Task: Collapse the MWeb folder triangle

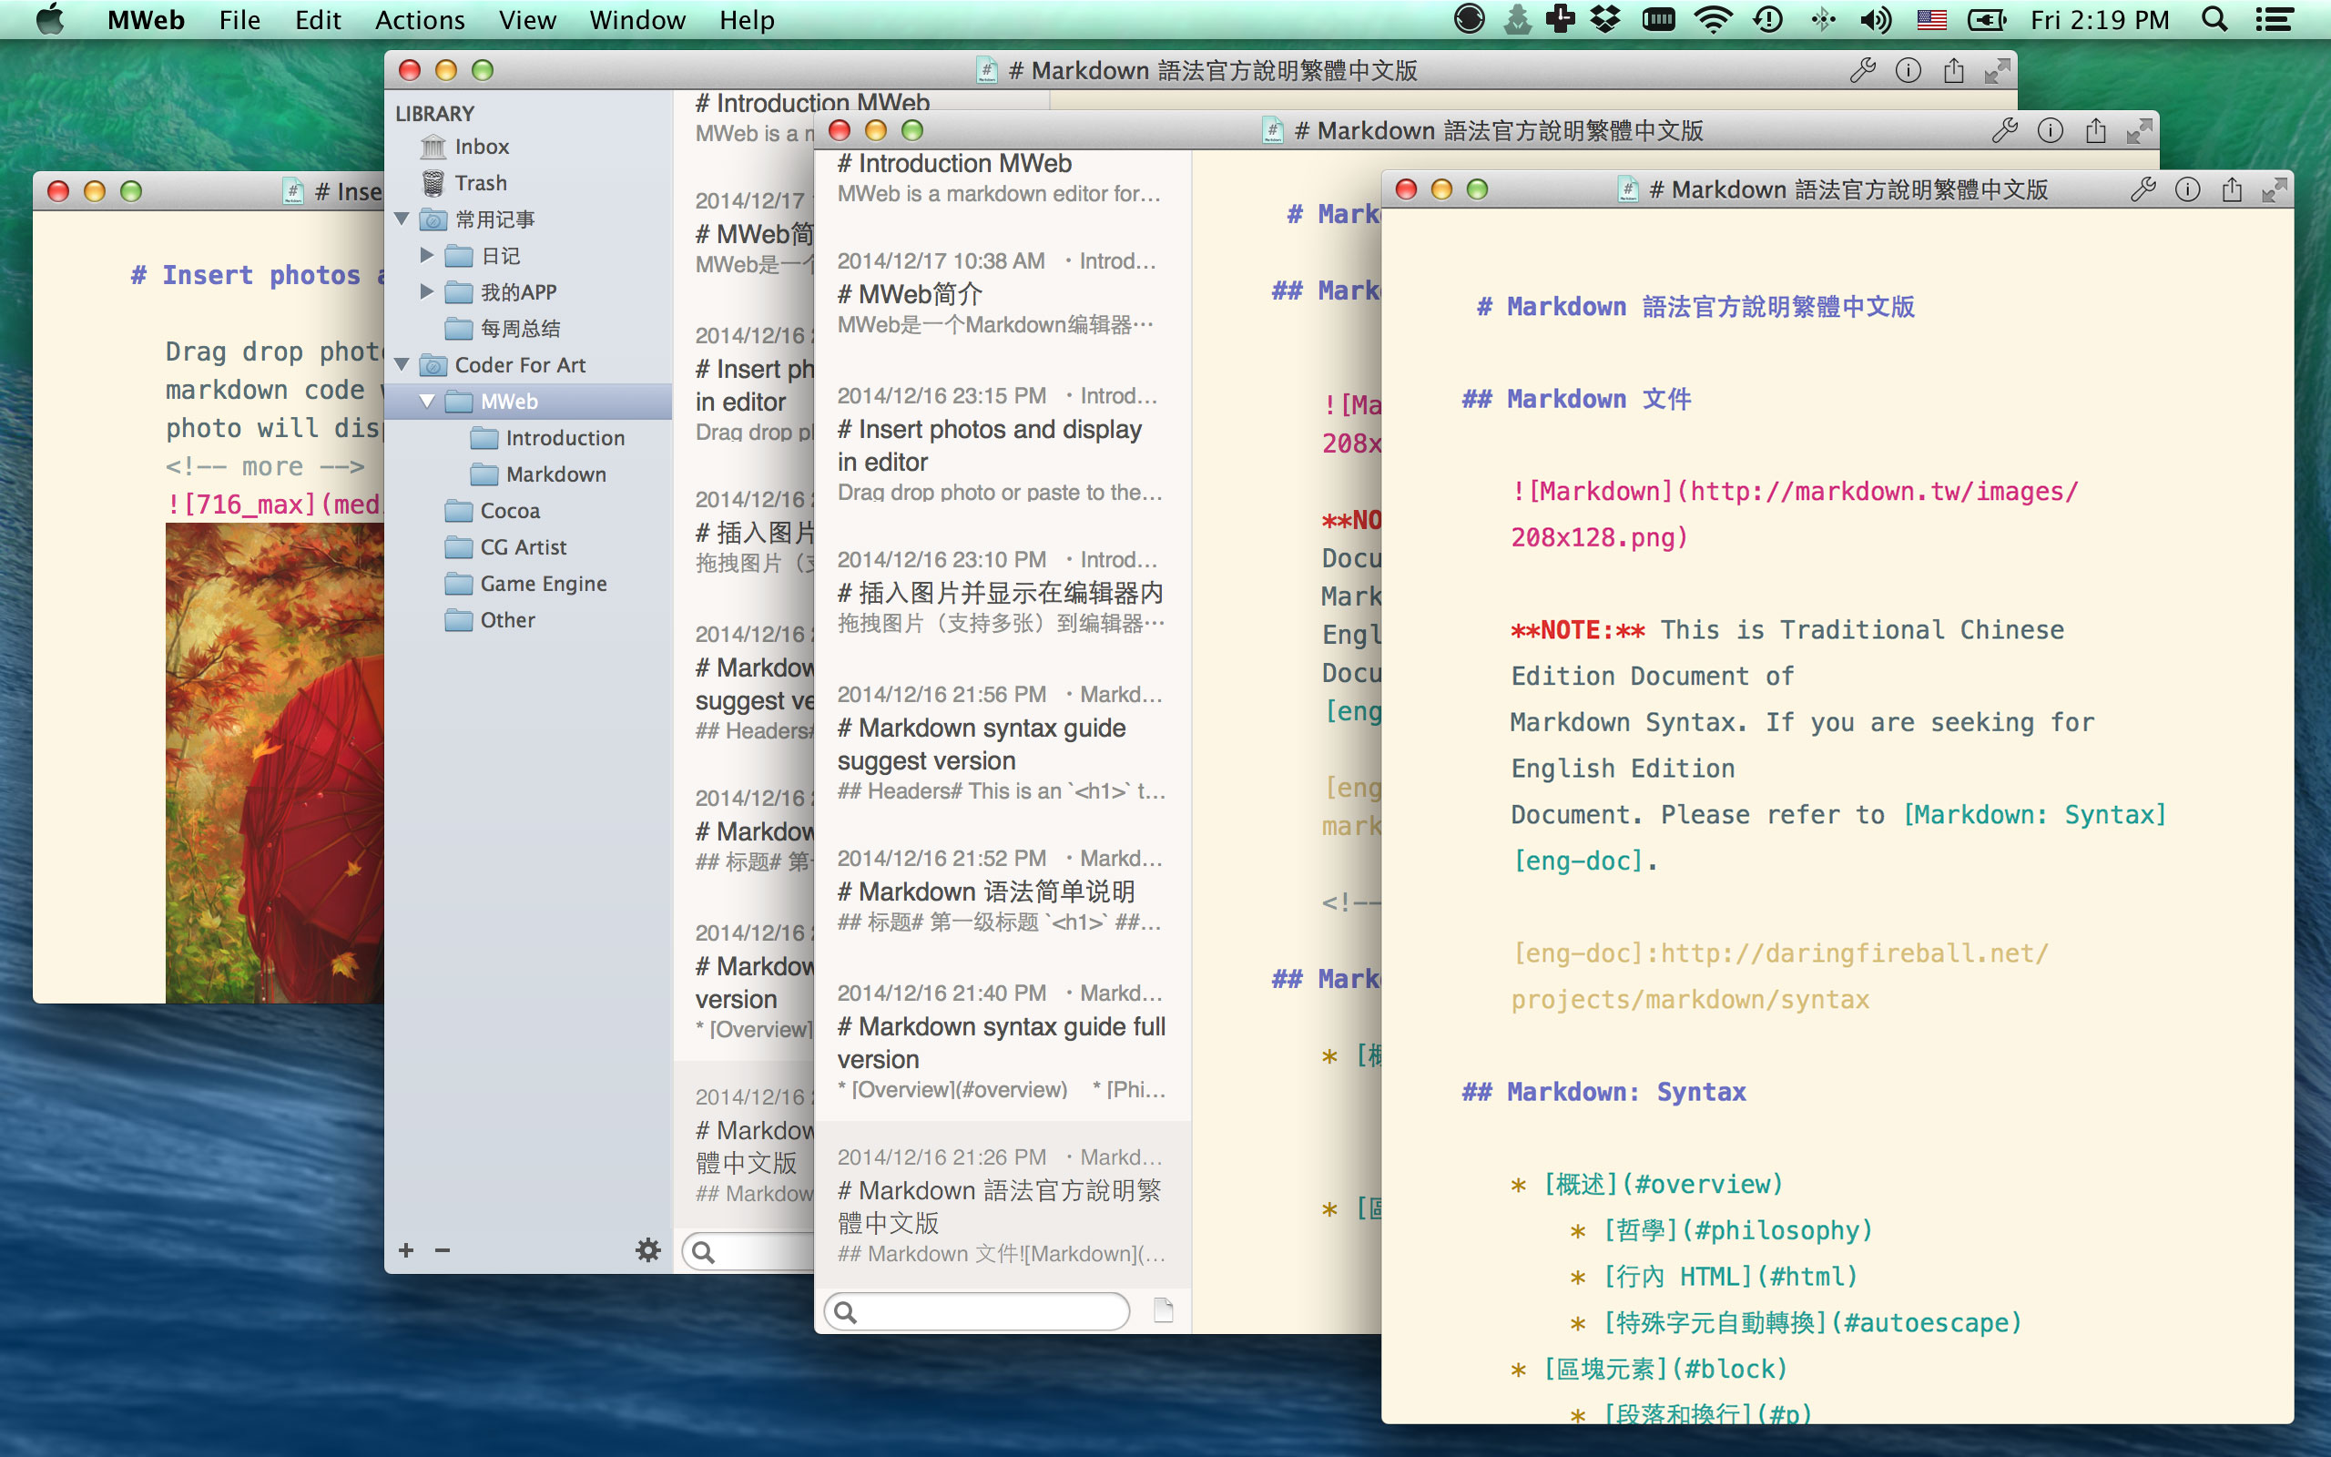Action: pos(427,402)
